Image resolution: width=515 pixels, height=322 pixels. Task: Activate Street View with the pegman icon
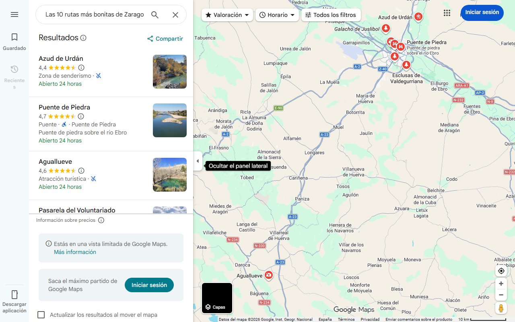pyautogui.click(x=501, y=308)
